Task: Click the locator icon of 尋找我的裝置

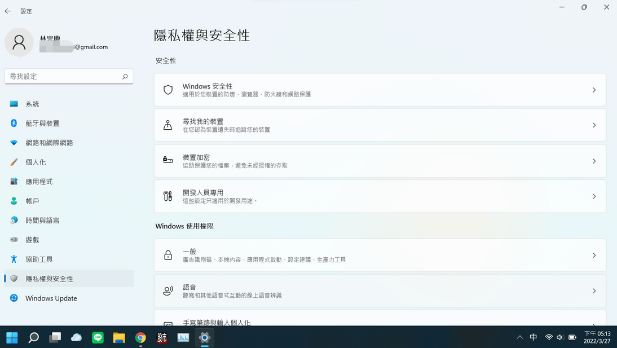Action: click(x=168, y=125)
